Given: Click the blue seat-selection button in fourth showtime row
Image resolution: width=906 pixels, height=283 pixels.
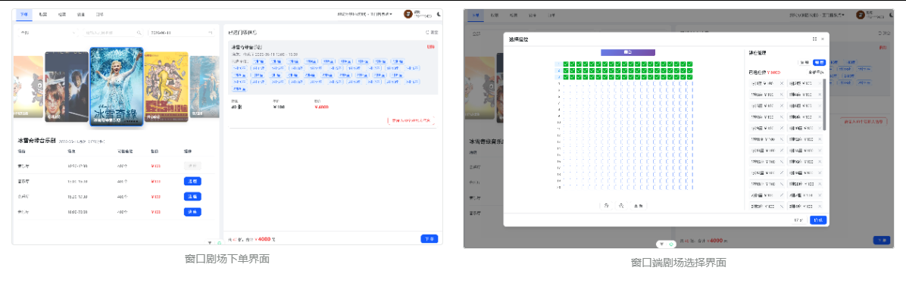Looking at the screenshot, I should (x=192, y=212).
